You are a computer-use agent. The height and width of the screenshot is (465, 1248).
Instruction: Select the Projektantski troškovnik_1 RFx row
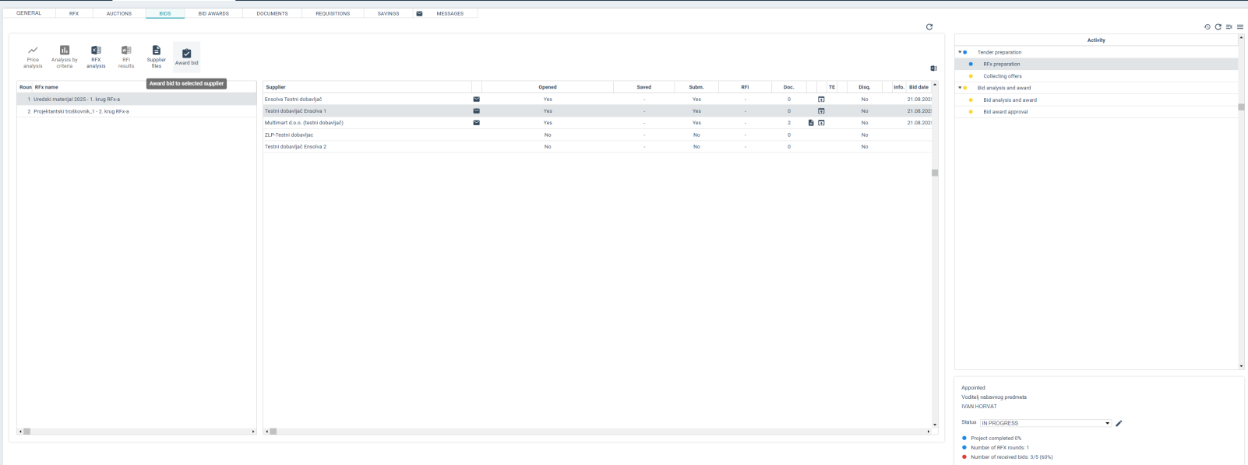81,111
